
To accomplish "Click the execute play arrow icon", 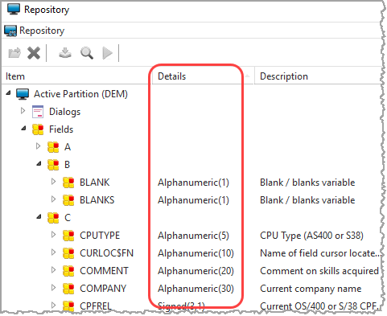I will pos(108,53).
